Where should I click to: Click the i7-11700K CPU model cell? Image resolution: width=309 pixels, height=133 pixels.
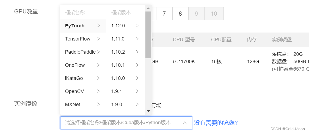pyautogui.click(x=184, y=62)
